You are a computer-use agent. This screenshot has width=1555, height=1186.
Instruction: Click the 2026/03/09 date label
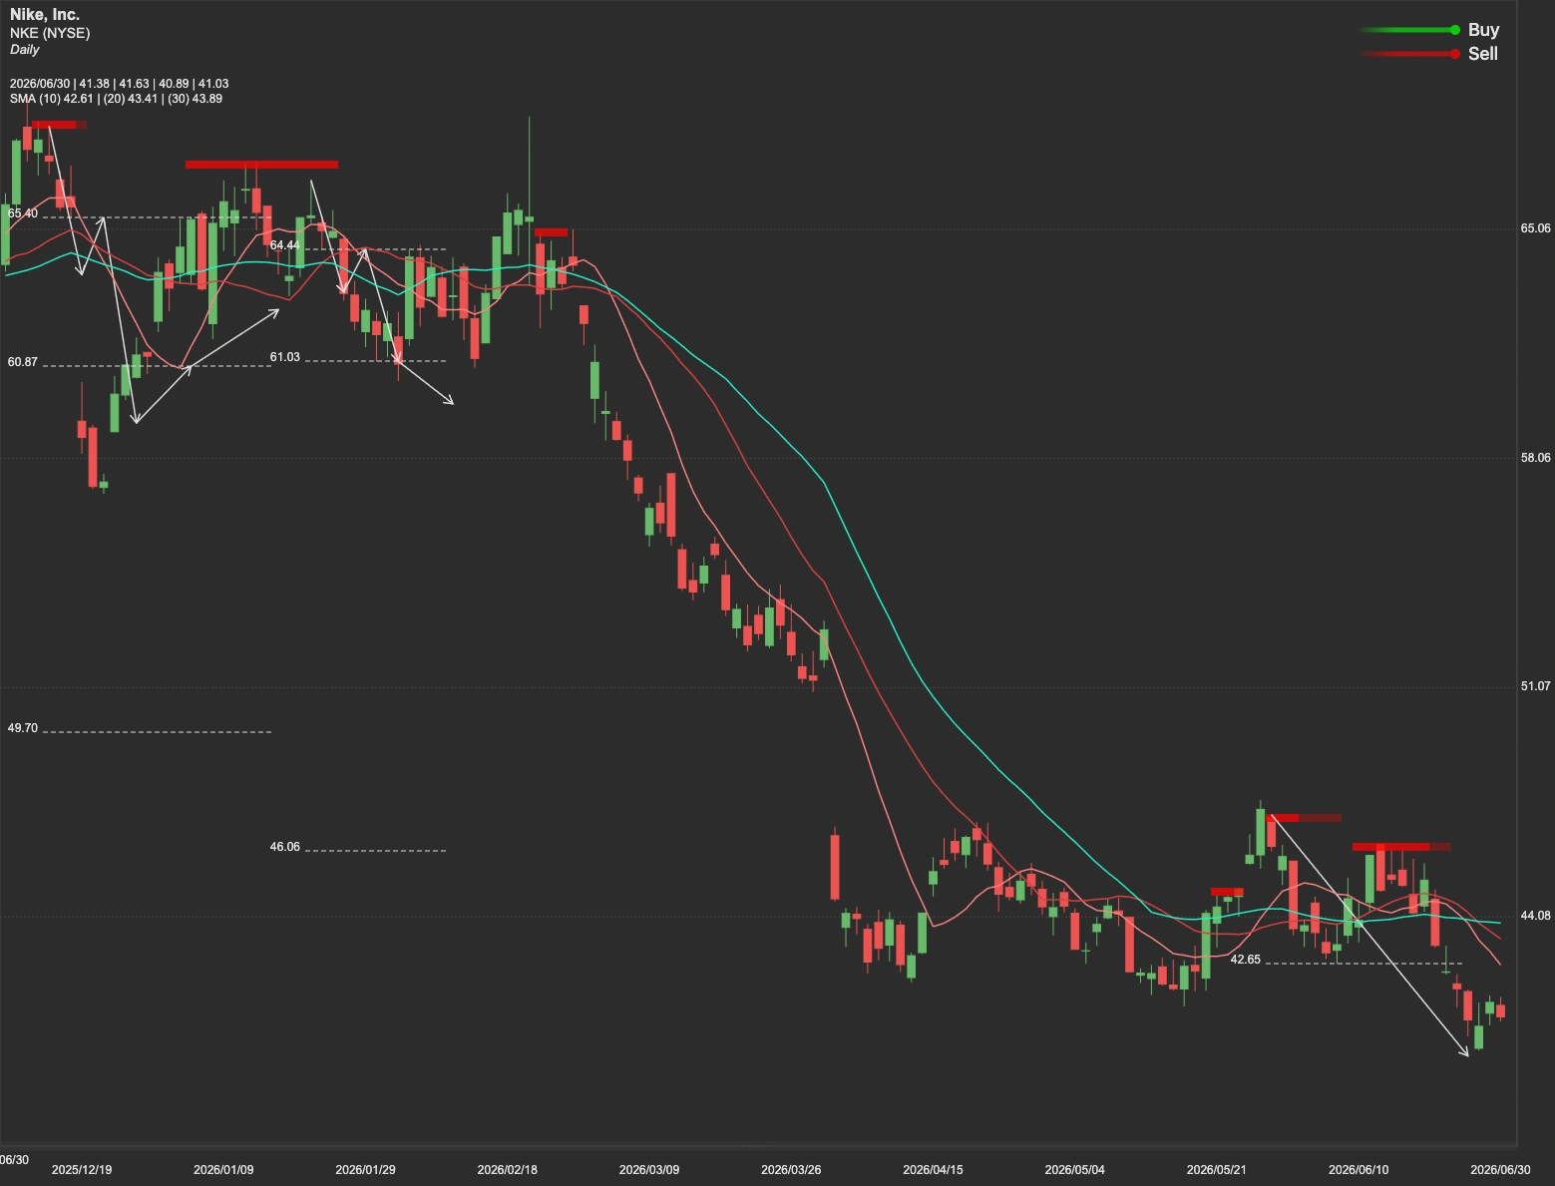coord(649,1169)
